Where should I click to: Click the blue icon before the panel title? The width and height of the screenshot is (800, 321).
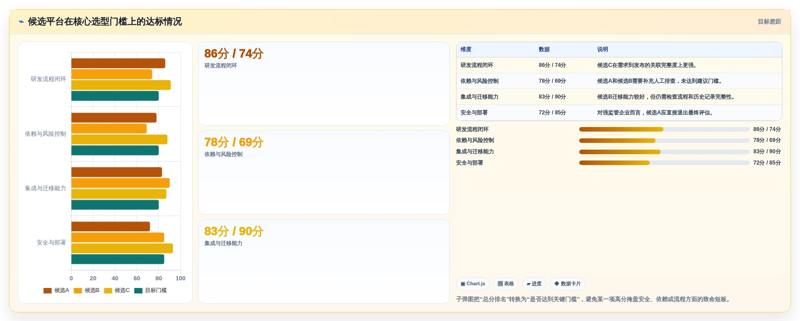click(21, 22)
